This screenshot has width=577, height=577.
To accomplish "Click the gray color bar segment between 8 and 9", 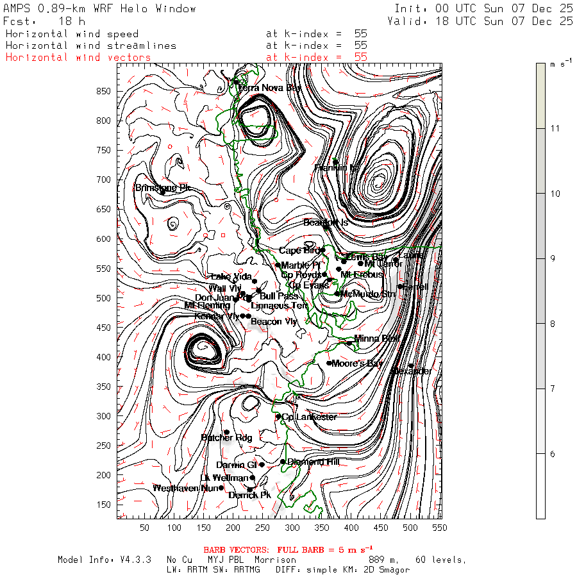I will [540, 291].
